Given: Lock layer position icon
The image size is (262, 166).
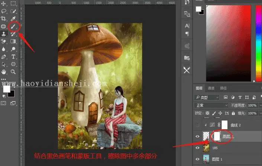Looking at the screenshot, I should (220, 113).
